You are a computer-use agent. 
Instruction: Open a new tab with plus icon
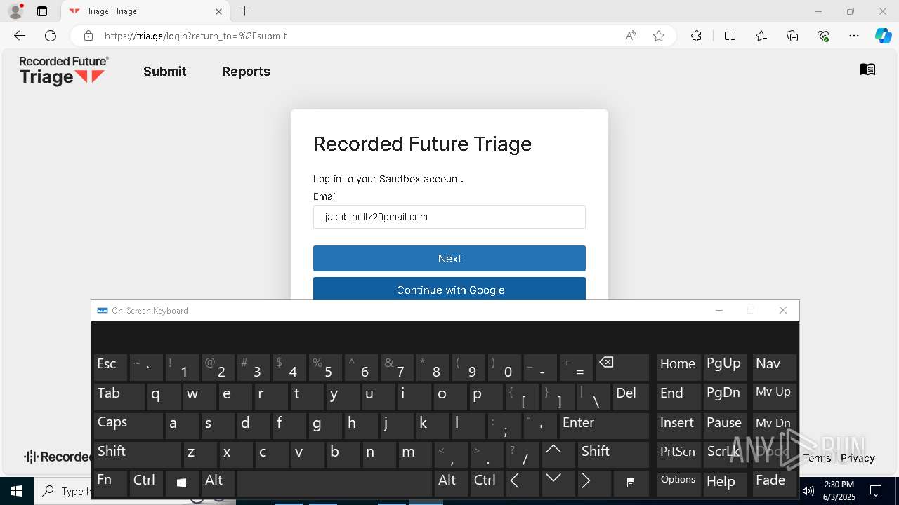[244, 11]
